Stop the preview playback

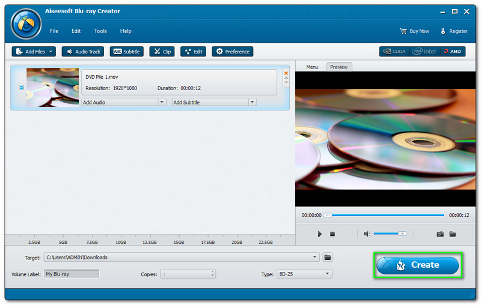coord(332,234)
